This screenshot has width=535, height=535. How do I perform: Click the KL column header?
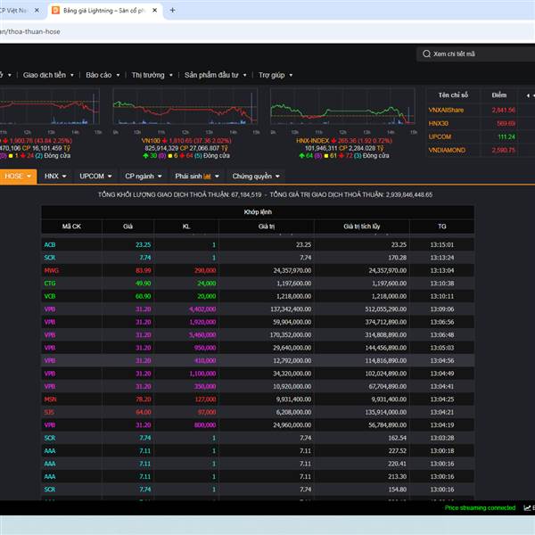(185, 227)
